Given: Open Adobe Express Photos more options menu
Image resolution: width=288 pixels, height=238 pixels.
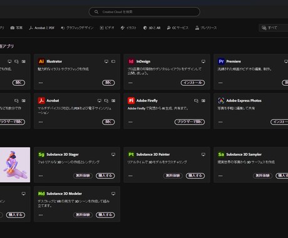Looking at the screenshot, I should (x=220, y=122).
